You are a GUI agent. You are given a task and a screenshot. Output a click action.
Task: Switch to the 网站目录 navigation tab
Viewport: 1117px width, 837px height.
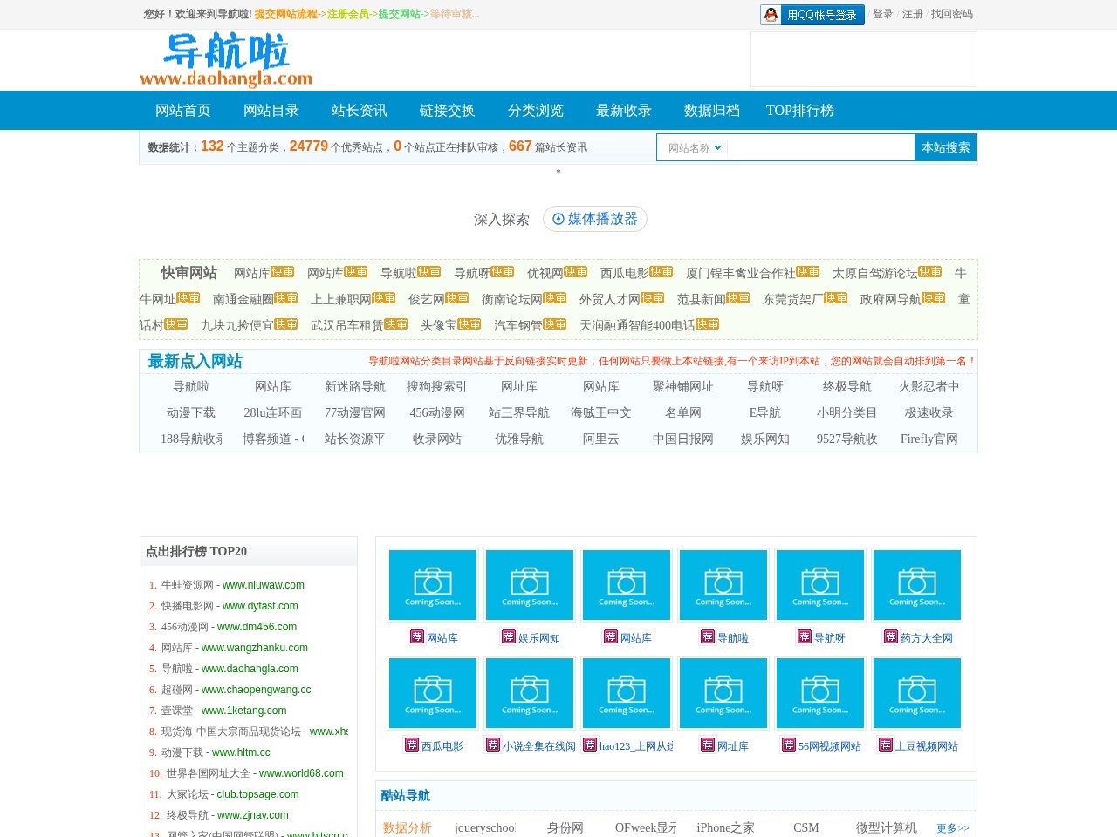pos(271,110)
